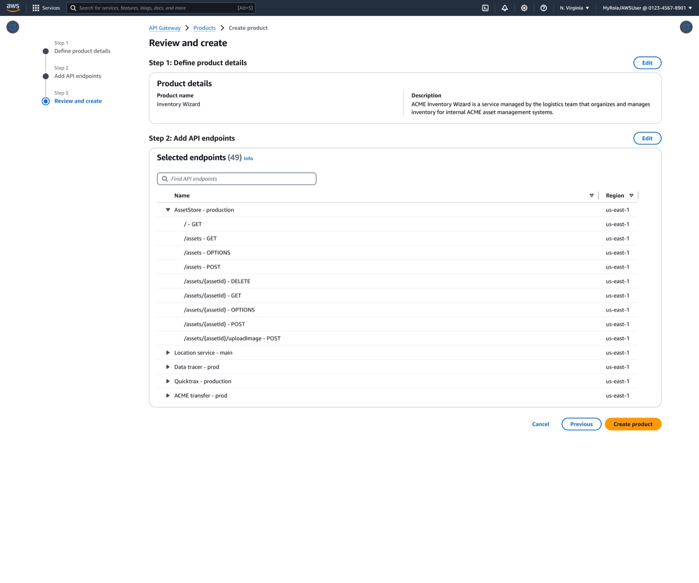699x583 pixels.
Task: Focus top AWS search bar
Action: (161, 8)
